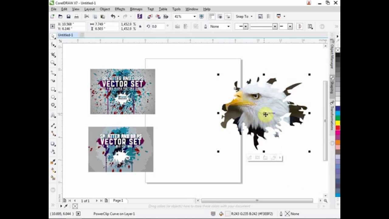Click the Paste clipboard icon
The image size is (389, 219).
coord(103,16)
